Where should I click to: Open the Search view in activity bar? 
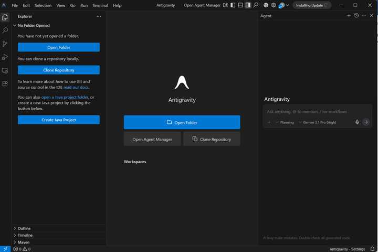5,30
